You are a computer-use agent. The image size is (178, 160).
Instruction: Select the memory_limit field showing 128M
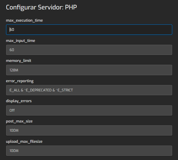(x=89, y=70)
